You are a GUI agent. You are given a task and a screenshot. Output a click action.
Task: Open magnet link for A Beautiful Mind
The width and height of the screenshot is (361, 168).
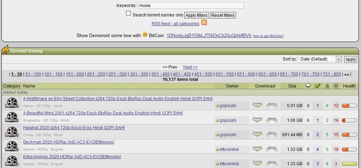point(272,120)
